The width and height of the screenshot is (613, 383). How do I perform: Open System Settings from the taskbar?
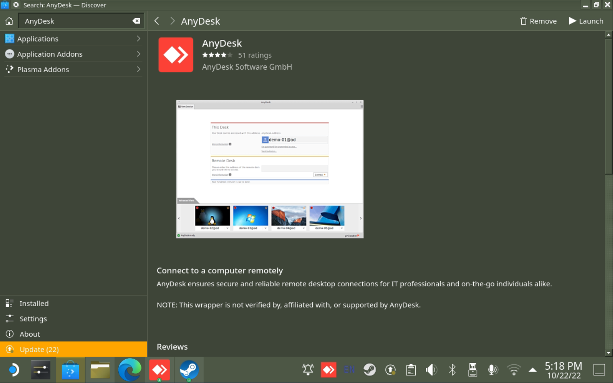click(x=41, y=370)
